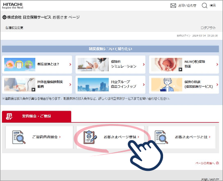Click the chevron on 商品ラインナップ card
This screenshot has width=223, height=181.
tap(144, 85)
